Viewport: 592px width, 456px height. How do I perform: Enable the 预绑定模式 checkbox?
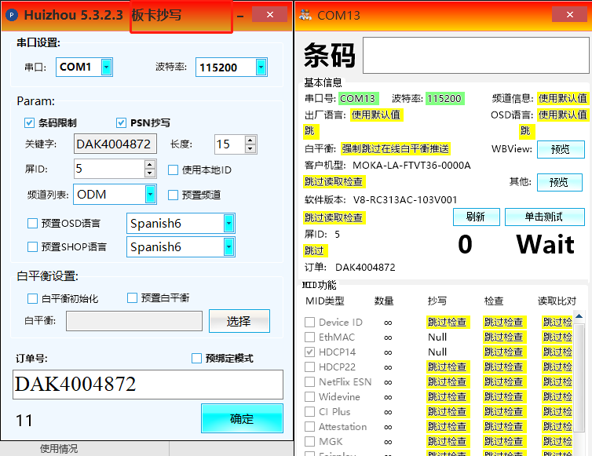pos(197,359)
